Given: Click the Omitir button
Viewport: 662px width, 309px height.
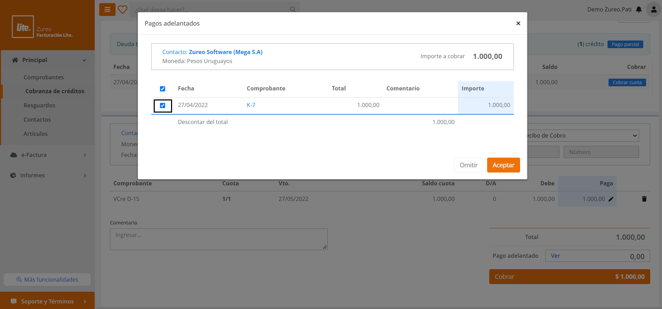Looking at the screenshot, I should click(x=468, y=165).
